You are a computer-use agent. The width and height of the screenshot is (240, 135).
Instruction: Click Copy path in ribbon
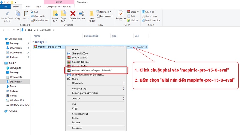click(x=38, y=16)
